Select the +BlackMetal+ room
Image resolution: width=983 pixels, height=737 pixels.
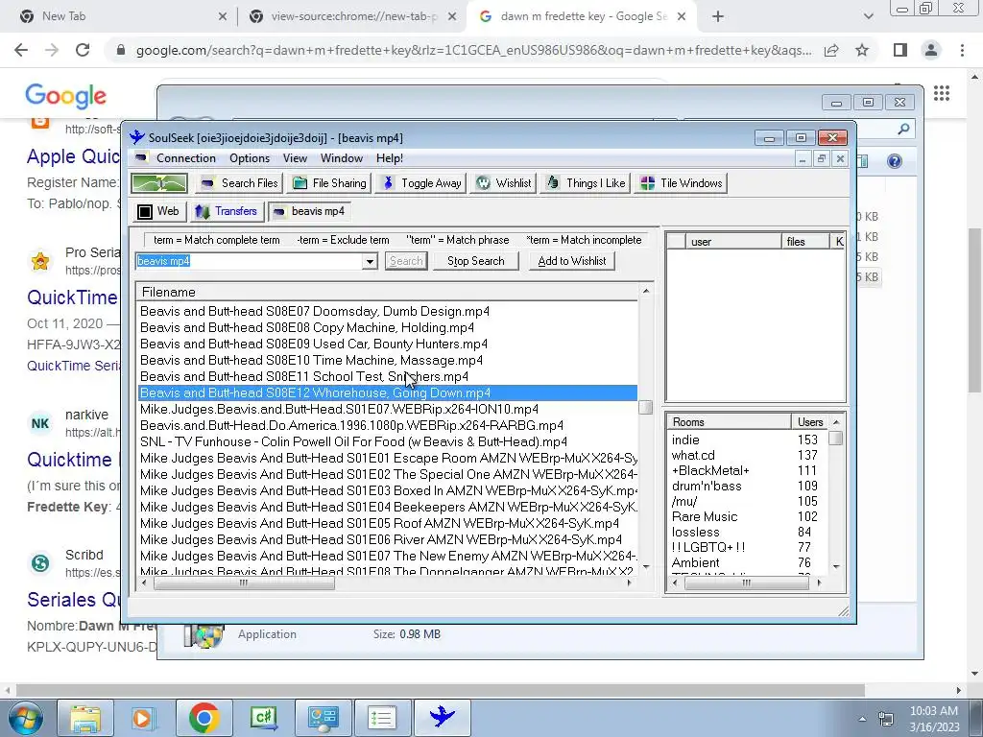(747, 470)
